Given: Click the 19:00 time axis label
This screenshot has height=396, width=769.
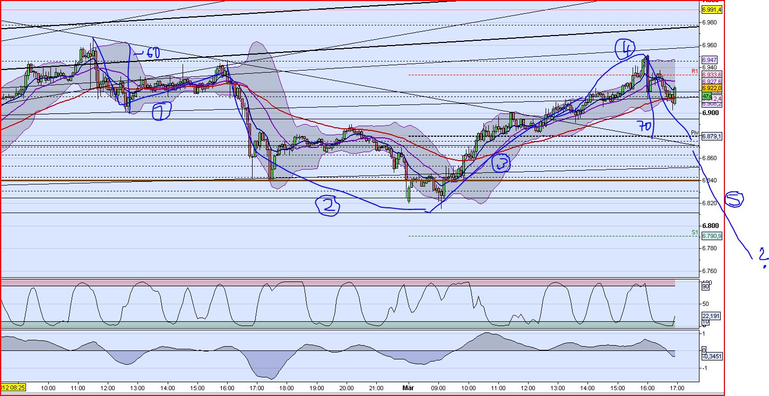Looking at the screenshot, I should pyautogui.click(x=316, y=387).
